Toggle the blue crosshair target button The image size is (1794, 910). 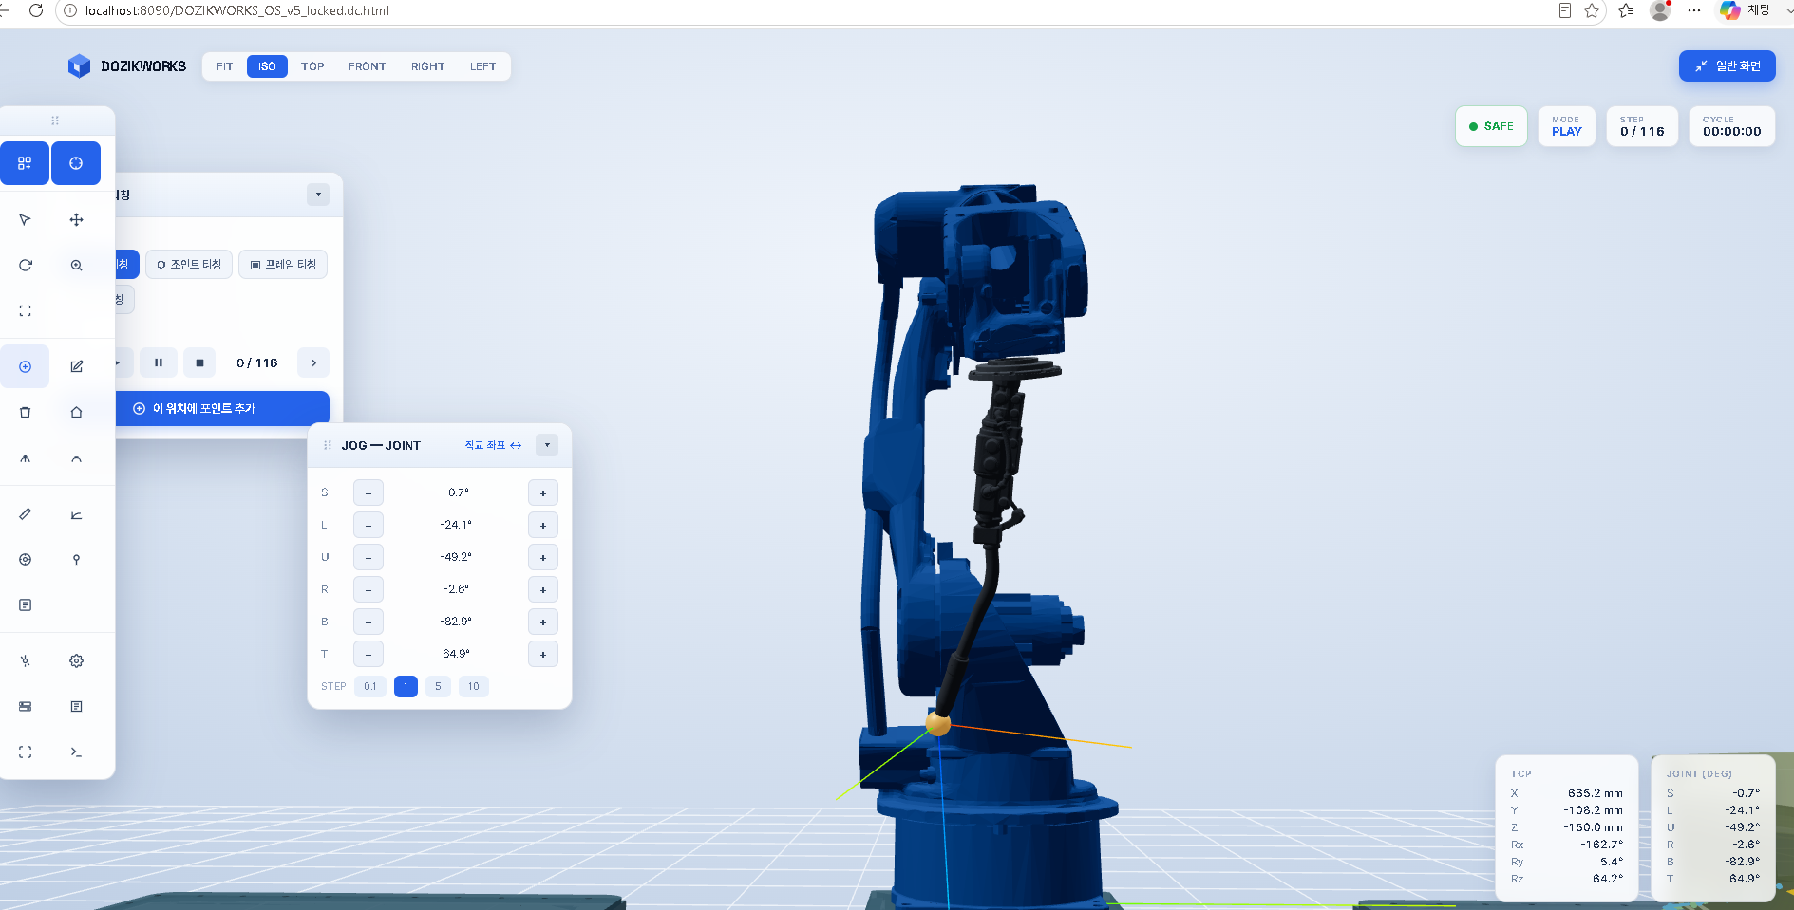point(76,163)
